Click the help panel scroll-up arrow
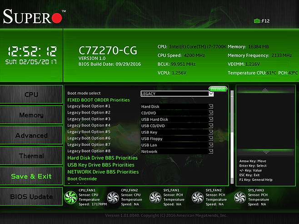The image size is (299, 224). pyautogui.click(x=264, y=90)
